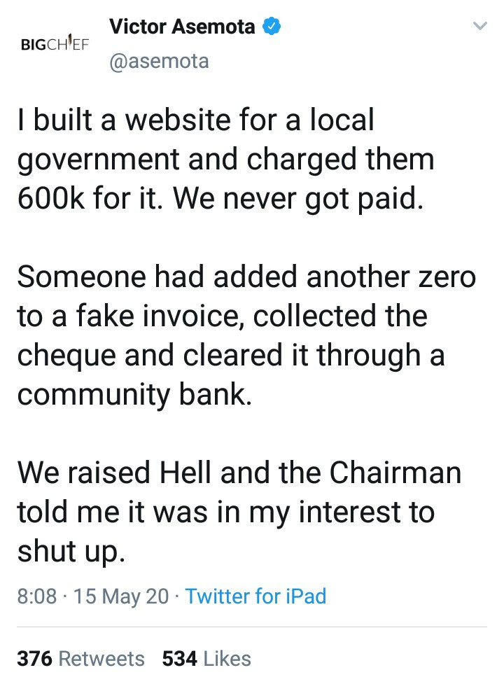Viewport: 504px width, 684px height.
Task: View the 534 Likes list
Action: click(x=206, y=658)
